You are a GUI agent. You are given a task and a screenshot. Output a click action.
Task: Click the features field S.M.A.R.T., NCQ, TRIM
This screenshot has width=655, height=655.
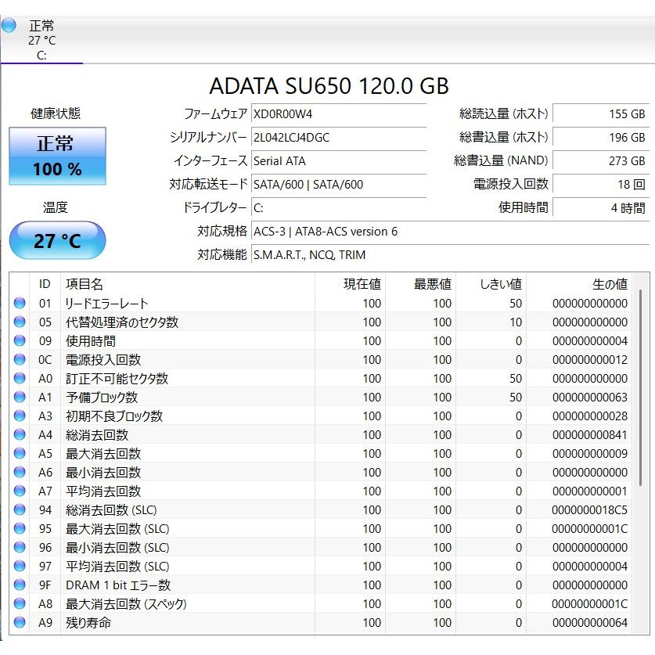pos(450,254)
